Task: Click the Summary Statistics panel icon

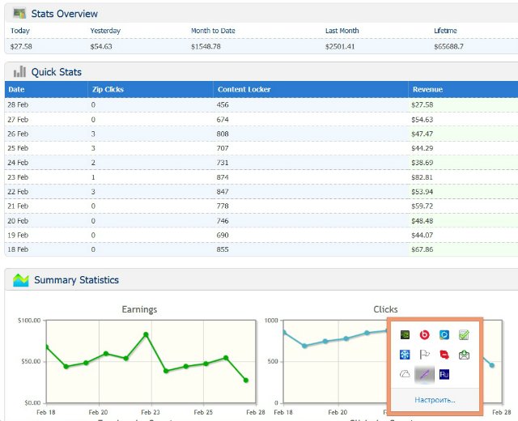Action: [19, 280]
